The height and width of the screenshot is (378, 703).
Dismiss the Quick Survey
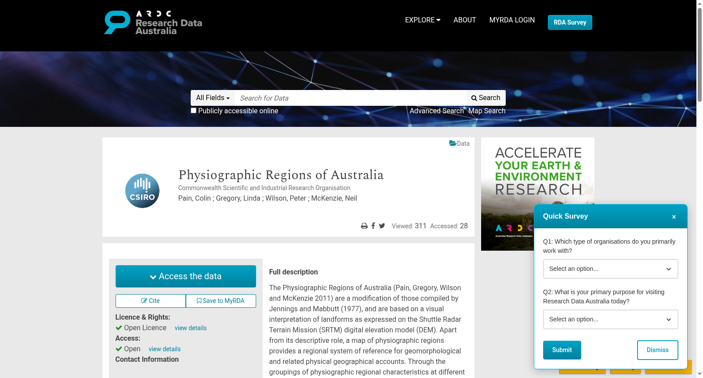(658, 350)
